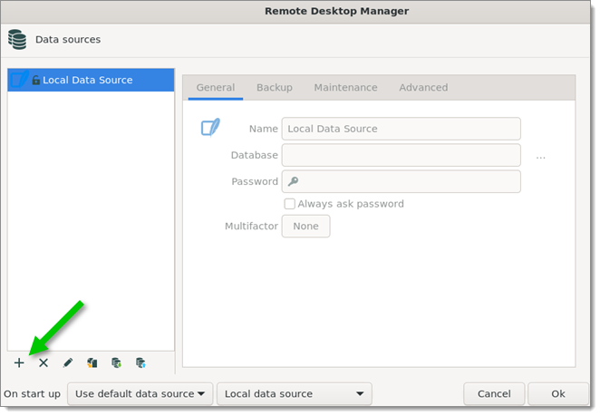Image resolution: width=600 pixels, height=416 pixels.
Task: Confirm with the Ok button
Action: [558, 393]
